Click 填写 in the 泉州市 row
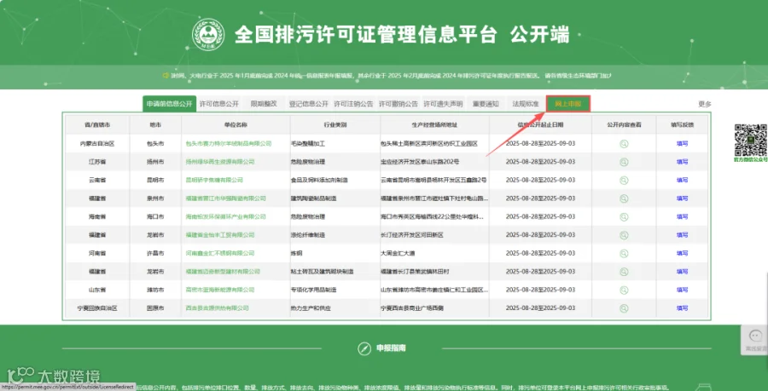Screen dimensions: 768x391 pos(683,198)
